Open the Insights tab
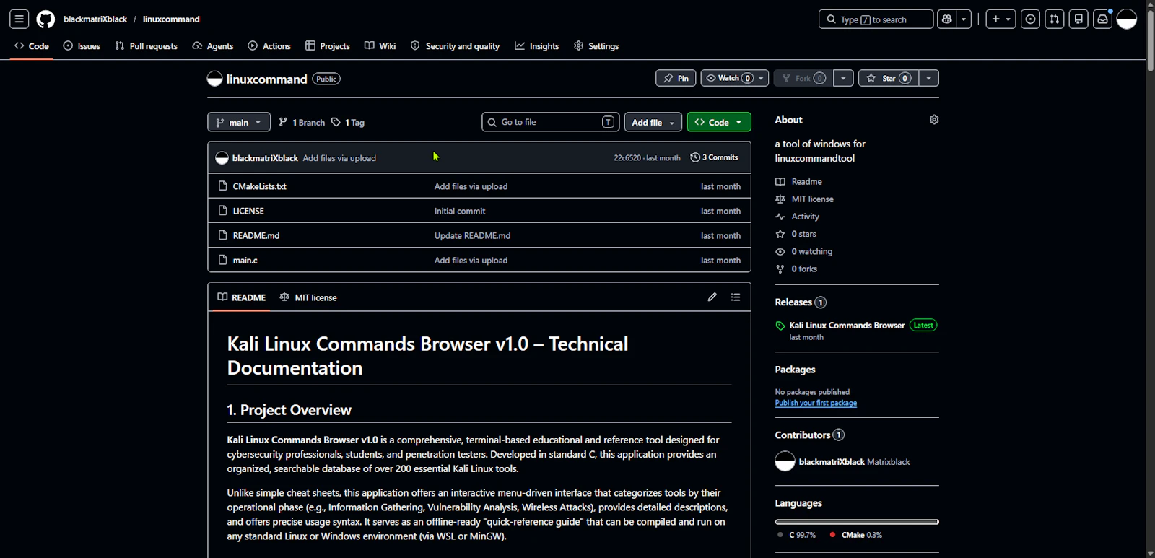The height and width of the screenshot is (558, 1155). [537, 46]
